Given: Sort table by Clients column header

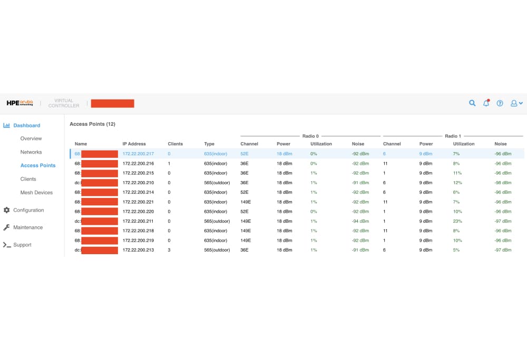Looking at the screenshot, I should [x=175, y=144].
